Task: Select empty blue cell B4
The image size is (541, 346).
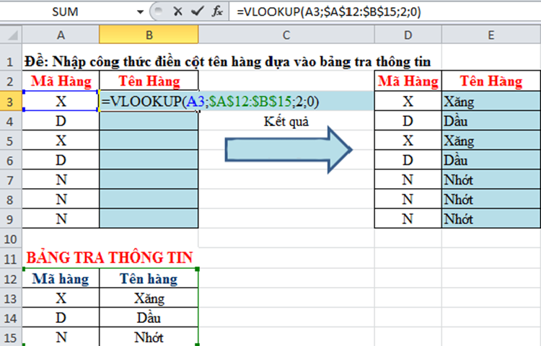Action: [149, 121]
